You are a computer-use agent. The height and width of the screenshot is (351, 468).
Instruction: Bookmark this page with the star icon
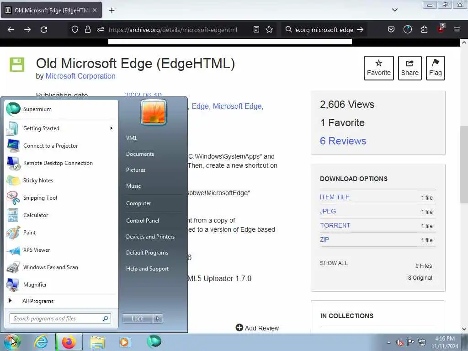point(269,29)
